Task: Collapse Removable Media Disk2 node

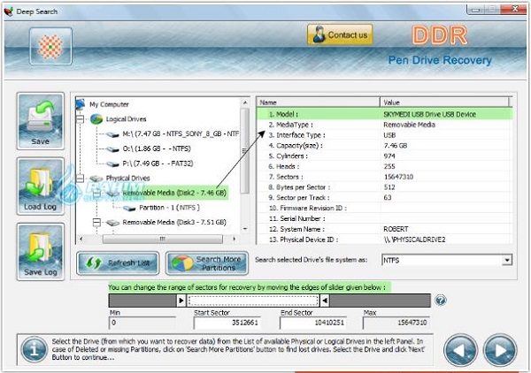Action: [x=96, y=193]
